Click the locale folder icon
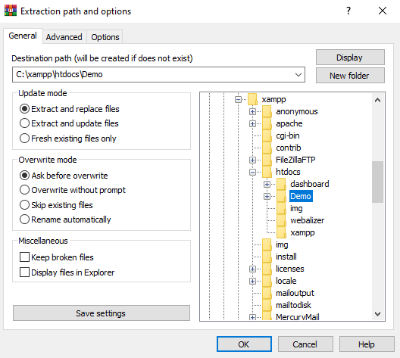The width and height of the screenshot is (400, 358). [x=267, y=281]
